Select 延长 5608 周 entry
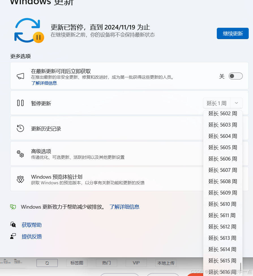253x276 pixels. (223, 181)
